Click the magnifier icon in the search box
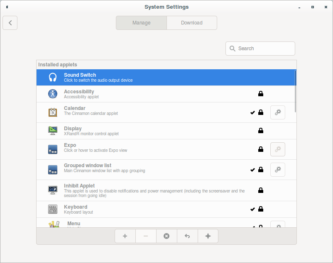This screenshot has height=263, width=333. point(233,49)
